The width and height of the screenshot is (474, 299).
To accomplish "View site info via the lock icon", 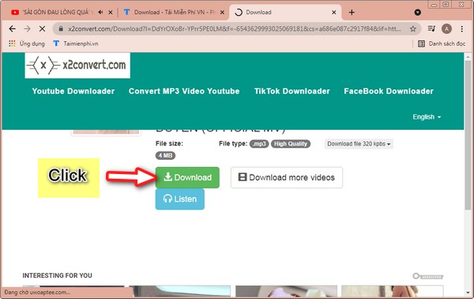I will click(x=61, y=28).
